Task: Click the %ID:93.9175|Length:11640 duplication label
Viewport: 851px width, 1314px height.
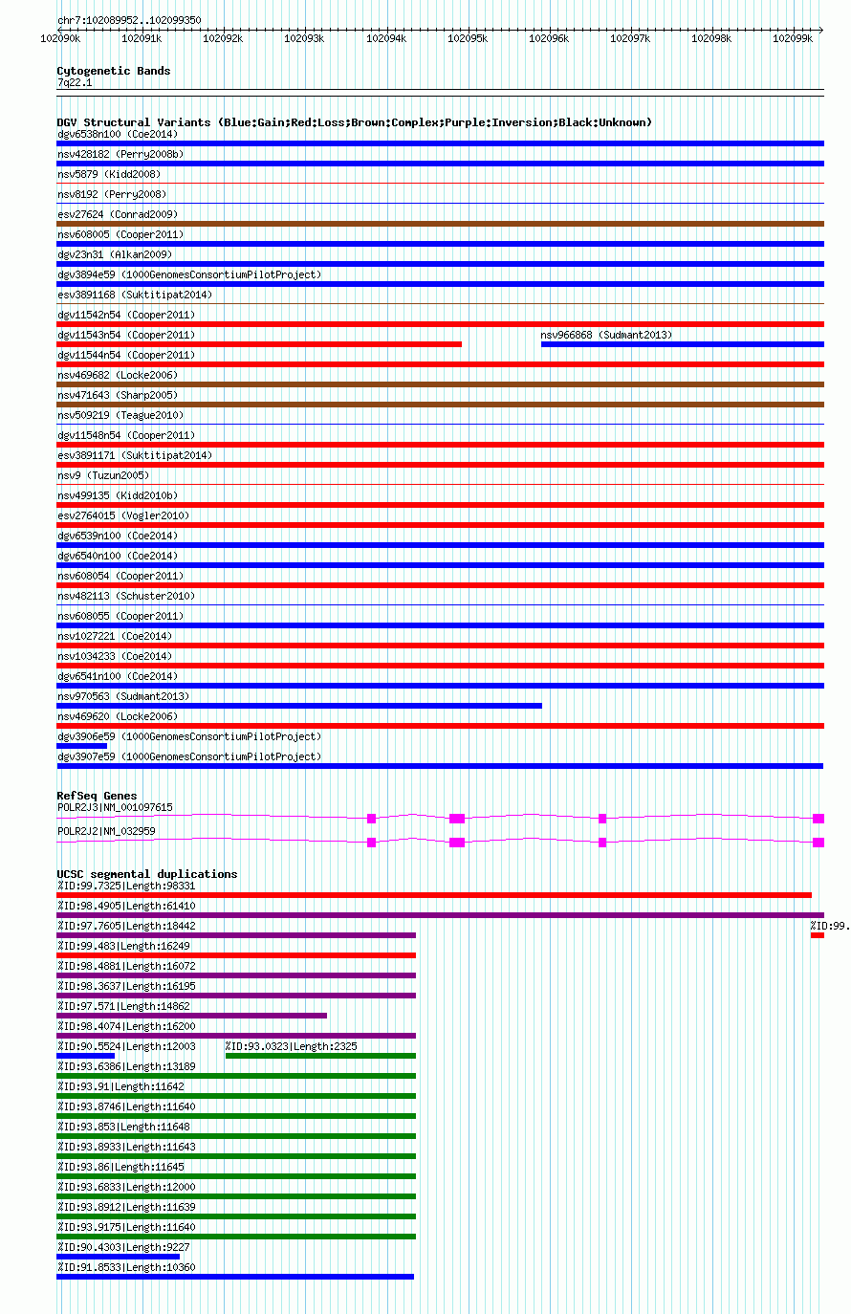Action: 126,1227
